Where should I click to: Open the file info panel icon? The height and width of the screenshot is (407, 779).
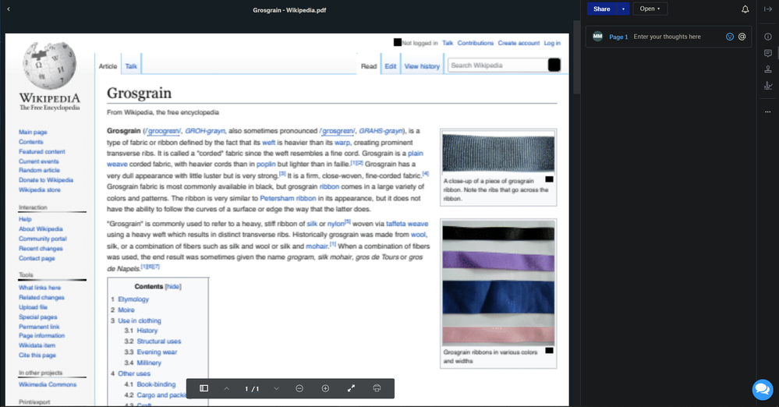click(x=768, y=37)
